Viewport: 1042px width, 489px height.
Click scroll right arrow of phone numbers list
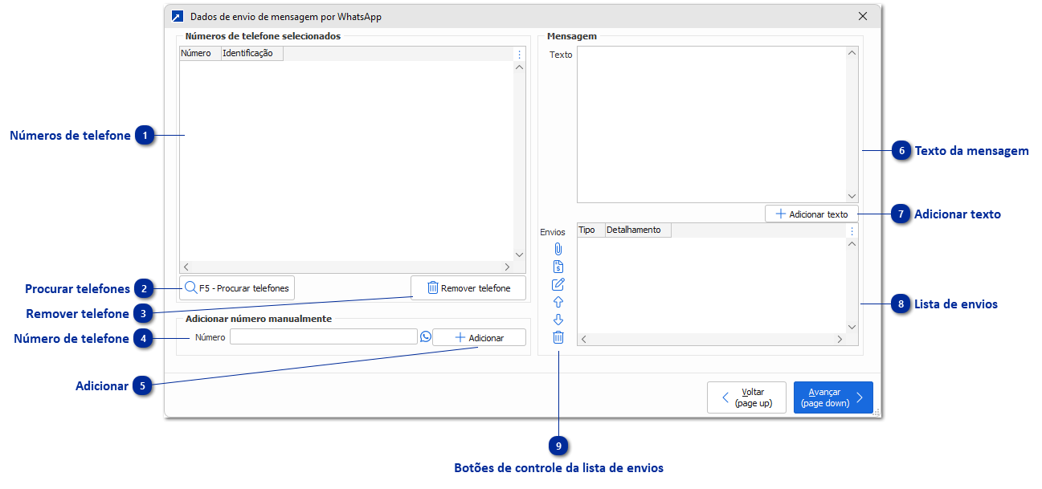point(507,267)
